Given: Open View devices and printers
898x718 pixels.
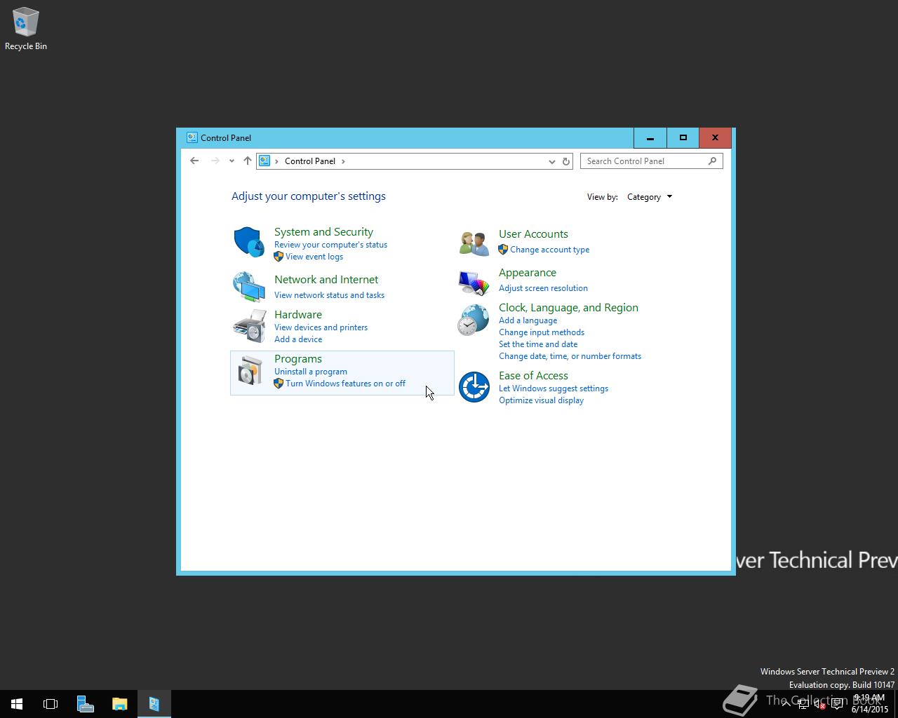Looking at the screenshot, I should coord(321,327).
